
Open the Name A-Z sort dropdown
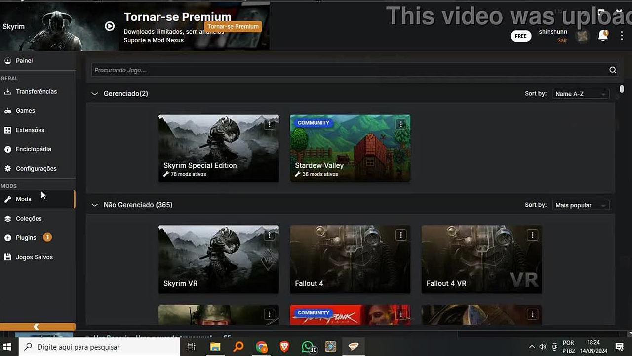tap(581, 94)
